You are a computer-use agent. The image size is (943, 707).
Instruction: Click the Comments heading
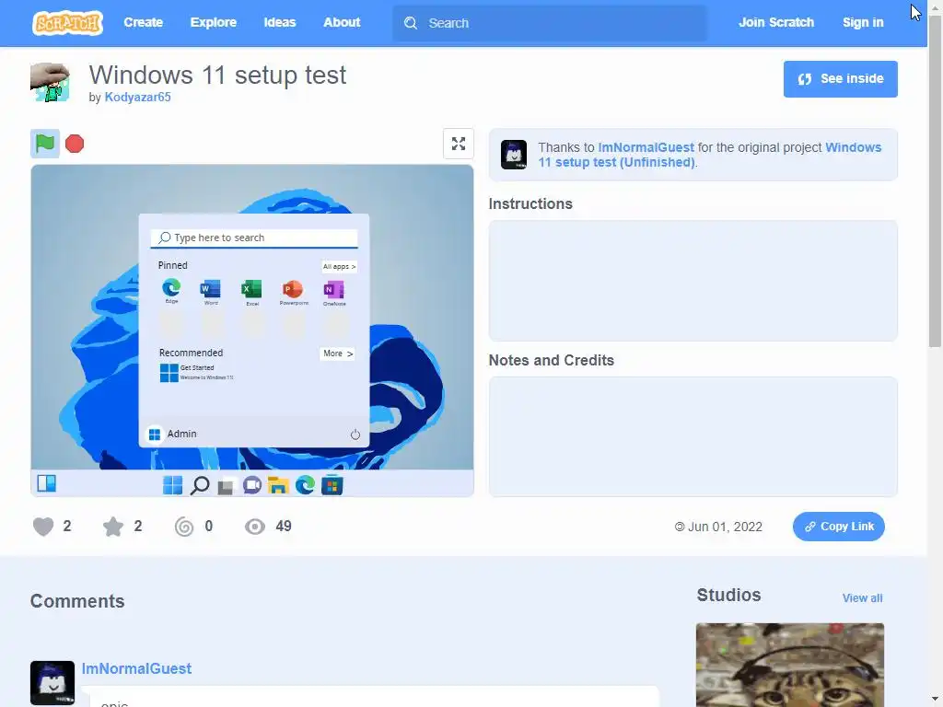click(77, 601)
